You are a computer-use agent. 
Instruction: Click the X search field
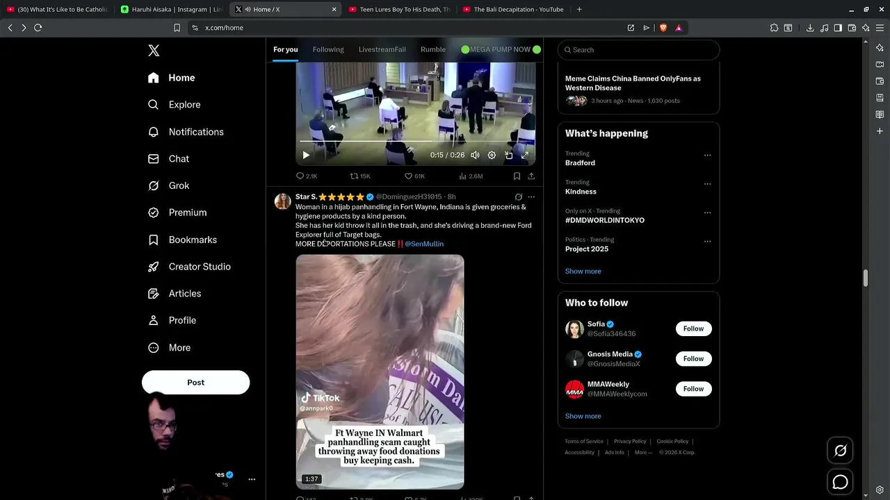pyautogui.click(x=638, y=50)
